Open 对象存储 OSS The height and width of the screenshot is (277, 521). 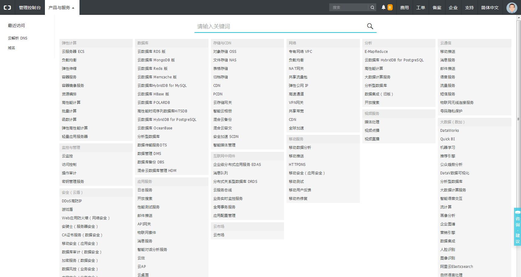[x=225, y=52]
